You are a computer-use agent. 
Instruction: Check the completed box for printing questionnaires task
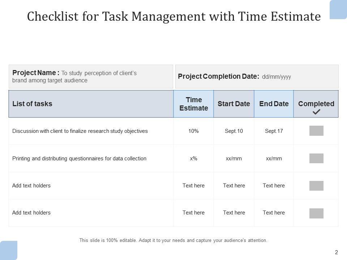316,158
